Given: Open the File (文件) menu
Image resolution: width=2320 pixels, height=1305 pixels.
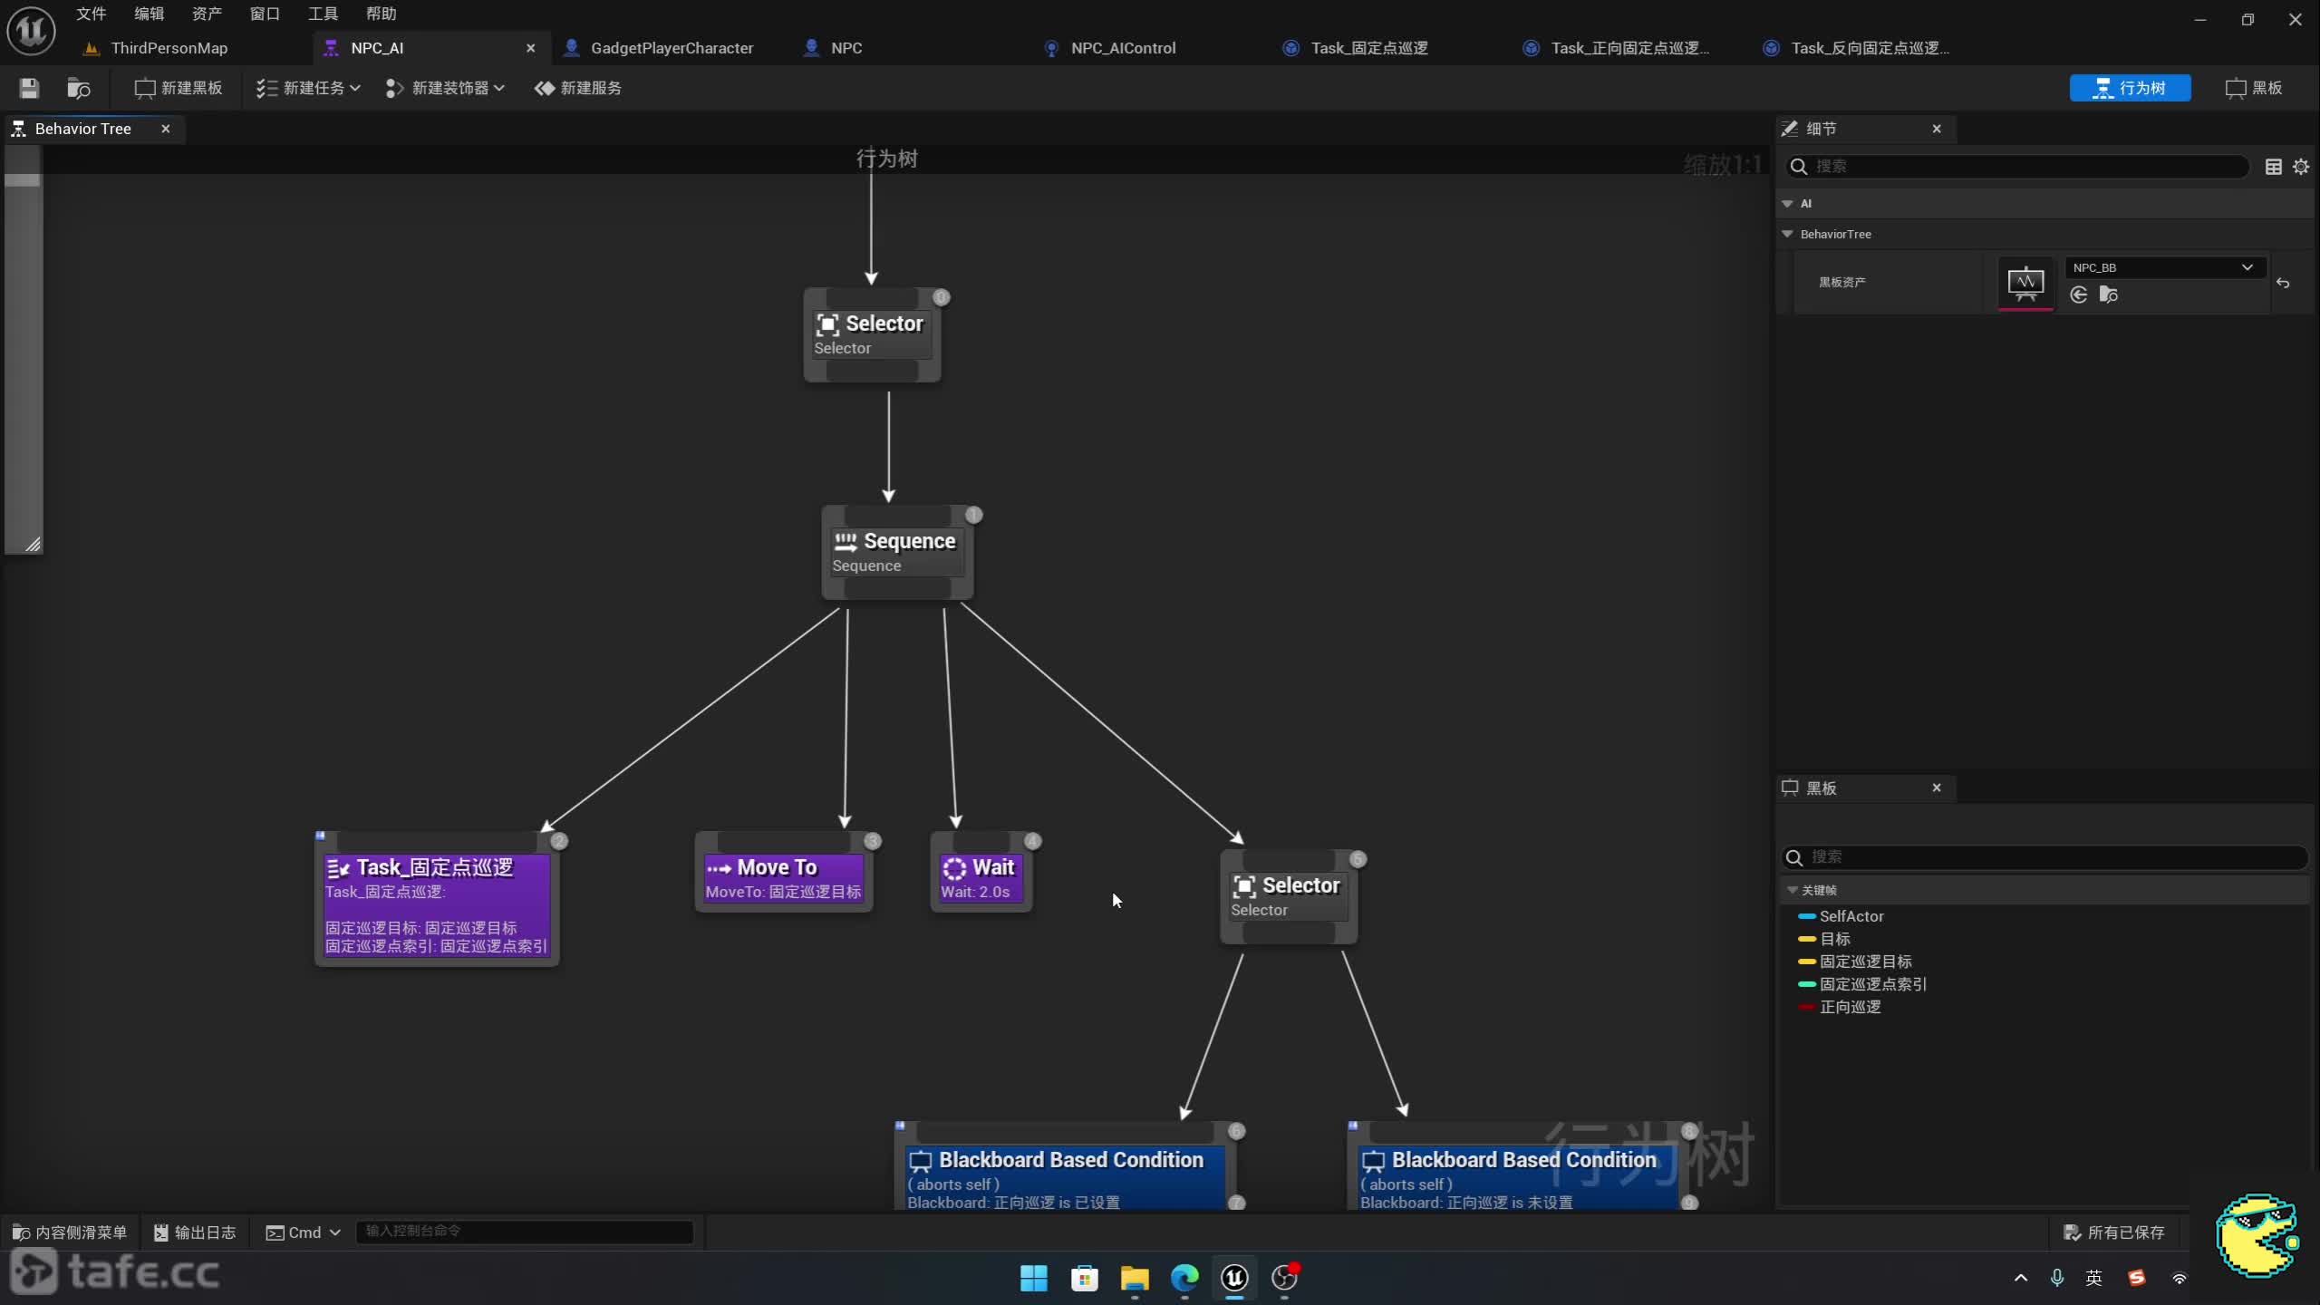Looking at the screenshot, I should [91, 14].
